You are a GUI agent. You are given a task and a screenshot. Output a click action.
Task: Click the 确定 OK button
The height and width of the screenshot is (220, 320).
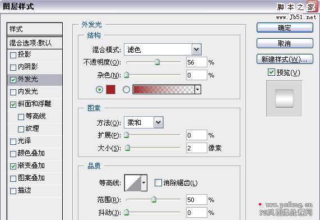pos(285,27)
